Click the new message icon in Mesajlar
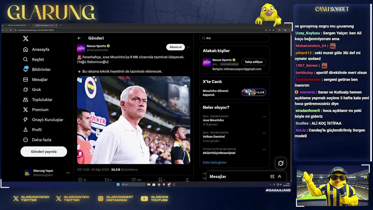Screen dimensions: 373x210 272,176
